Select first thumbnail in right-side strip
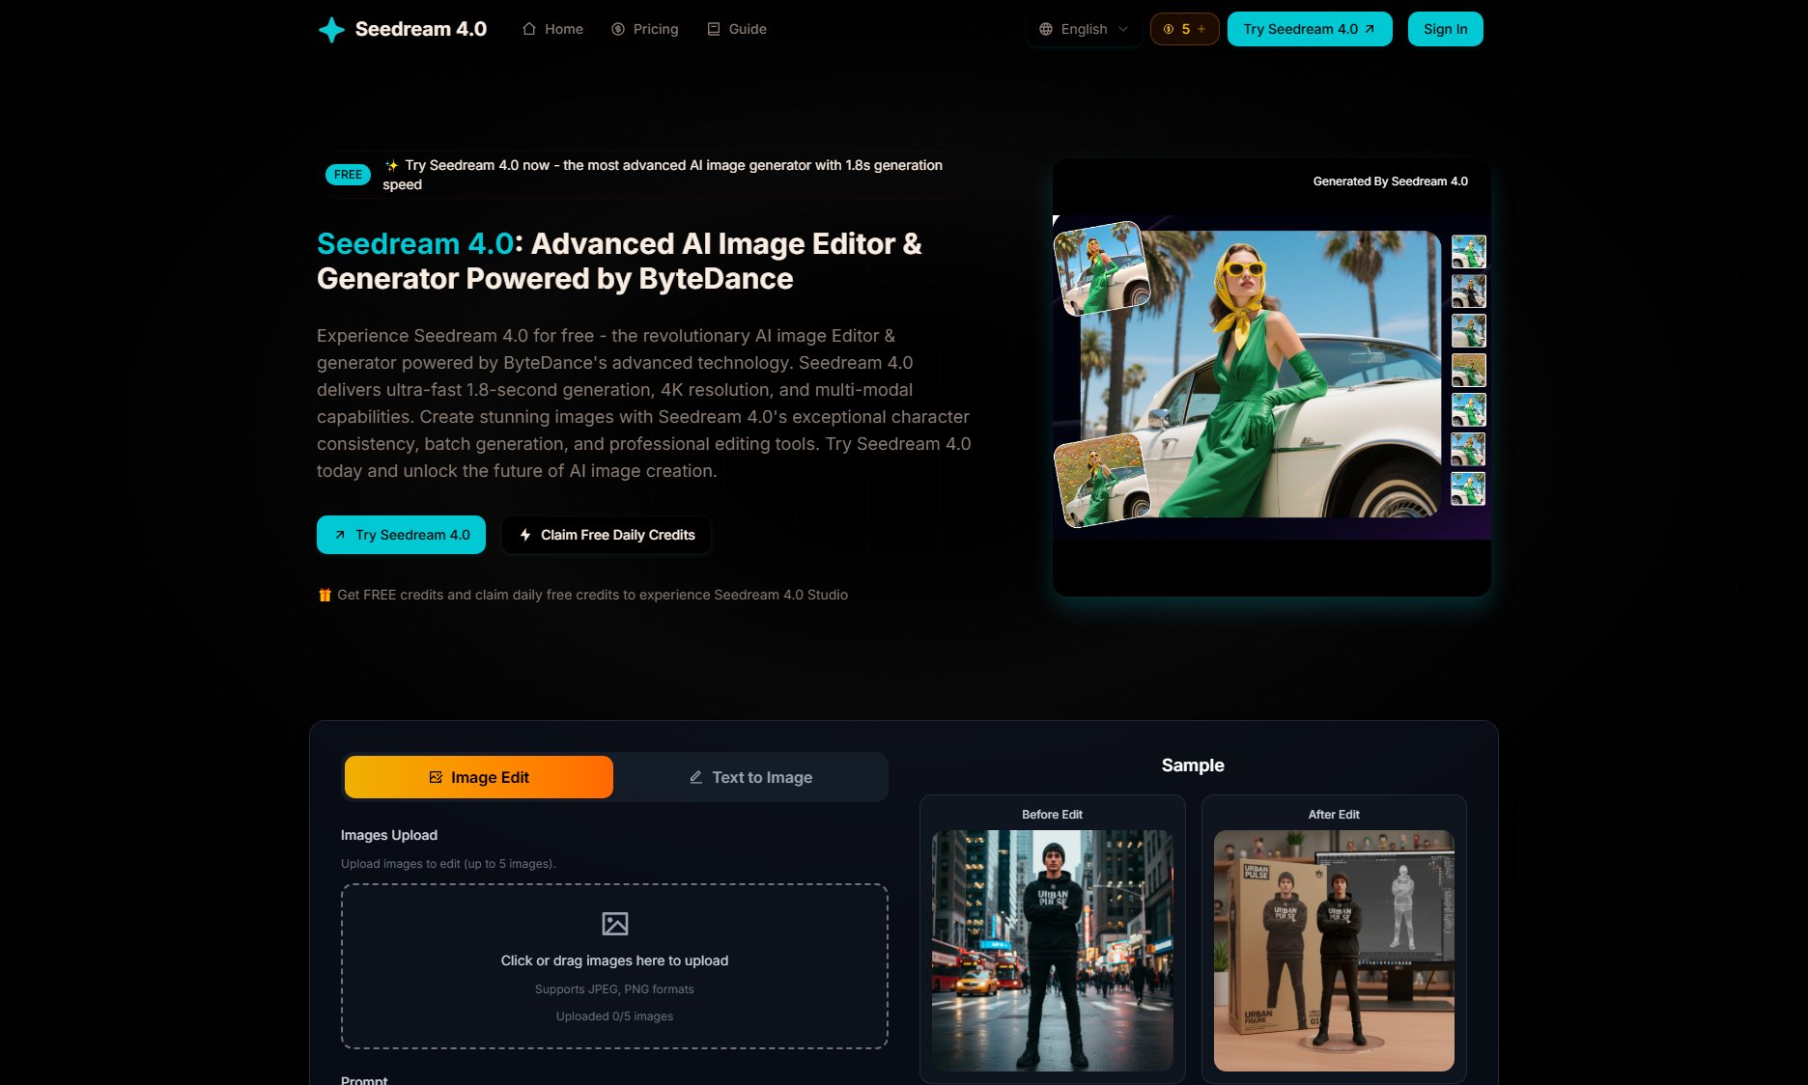 pos(1468,252)
